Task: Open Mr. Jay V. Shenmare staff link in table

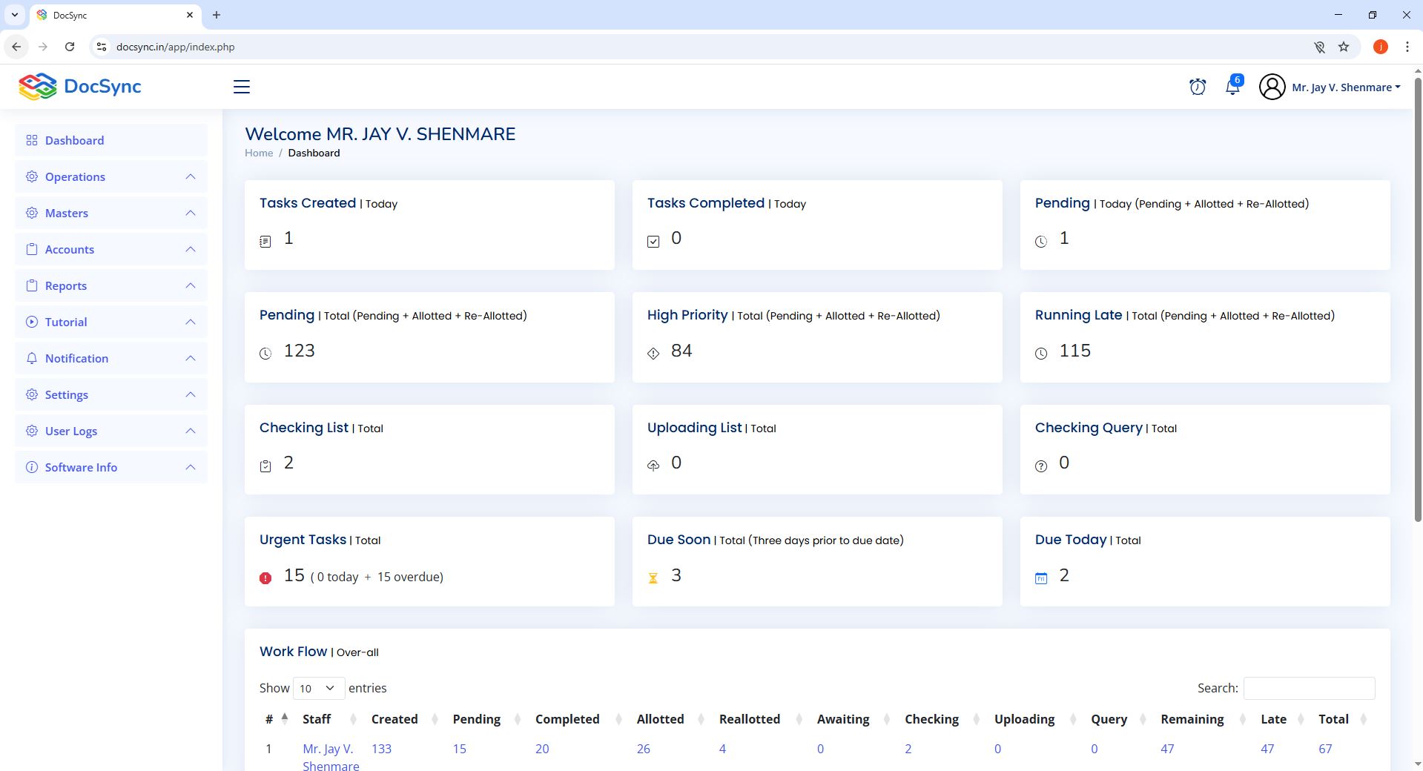Action: 330,756
